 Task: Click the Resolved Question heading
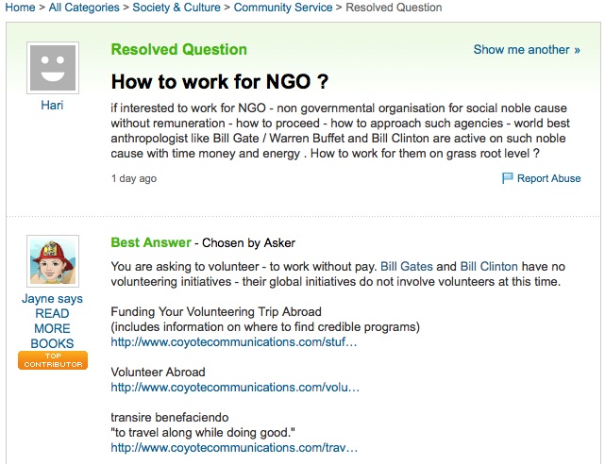178,49
